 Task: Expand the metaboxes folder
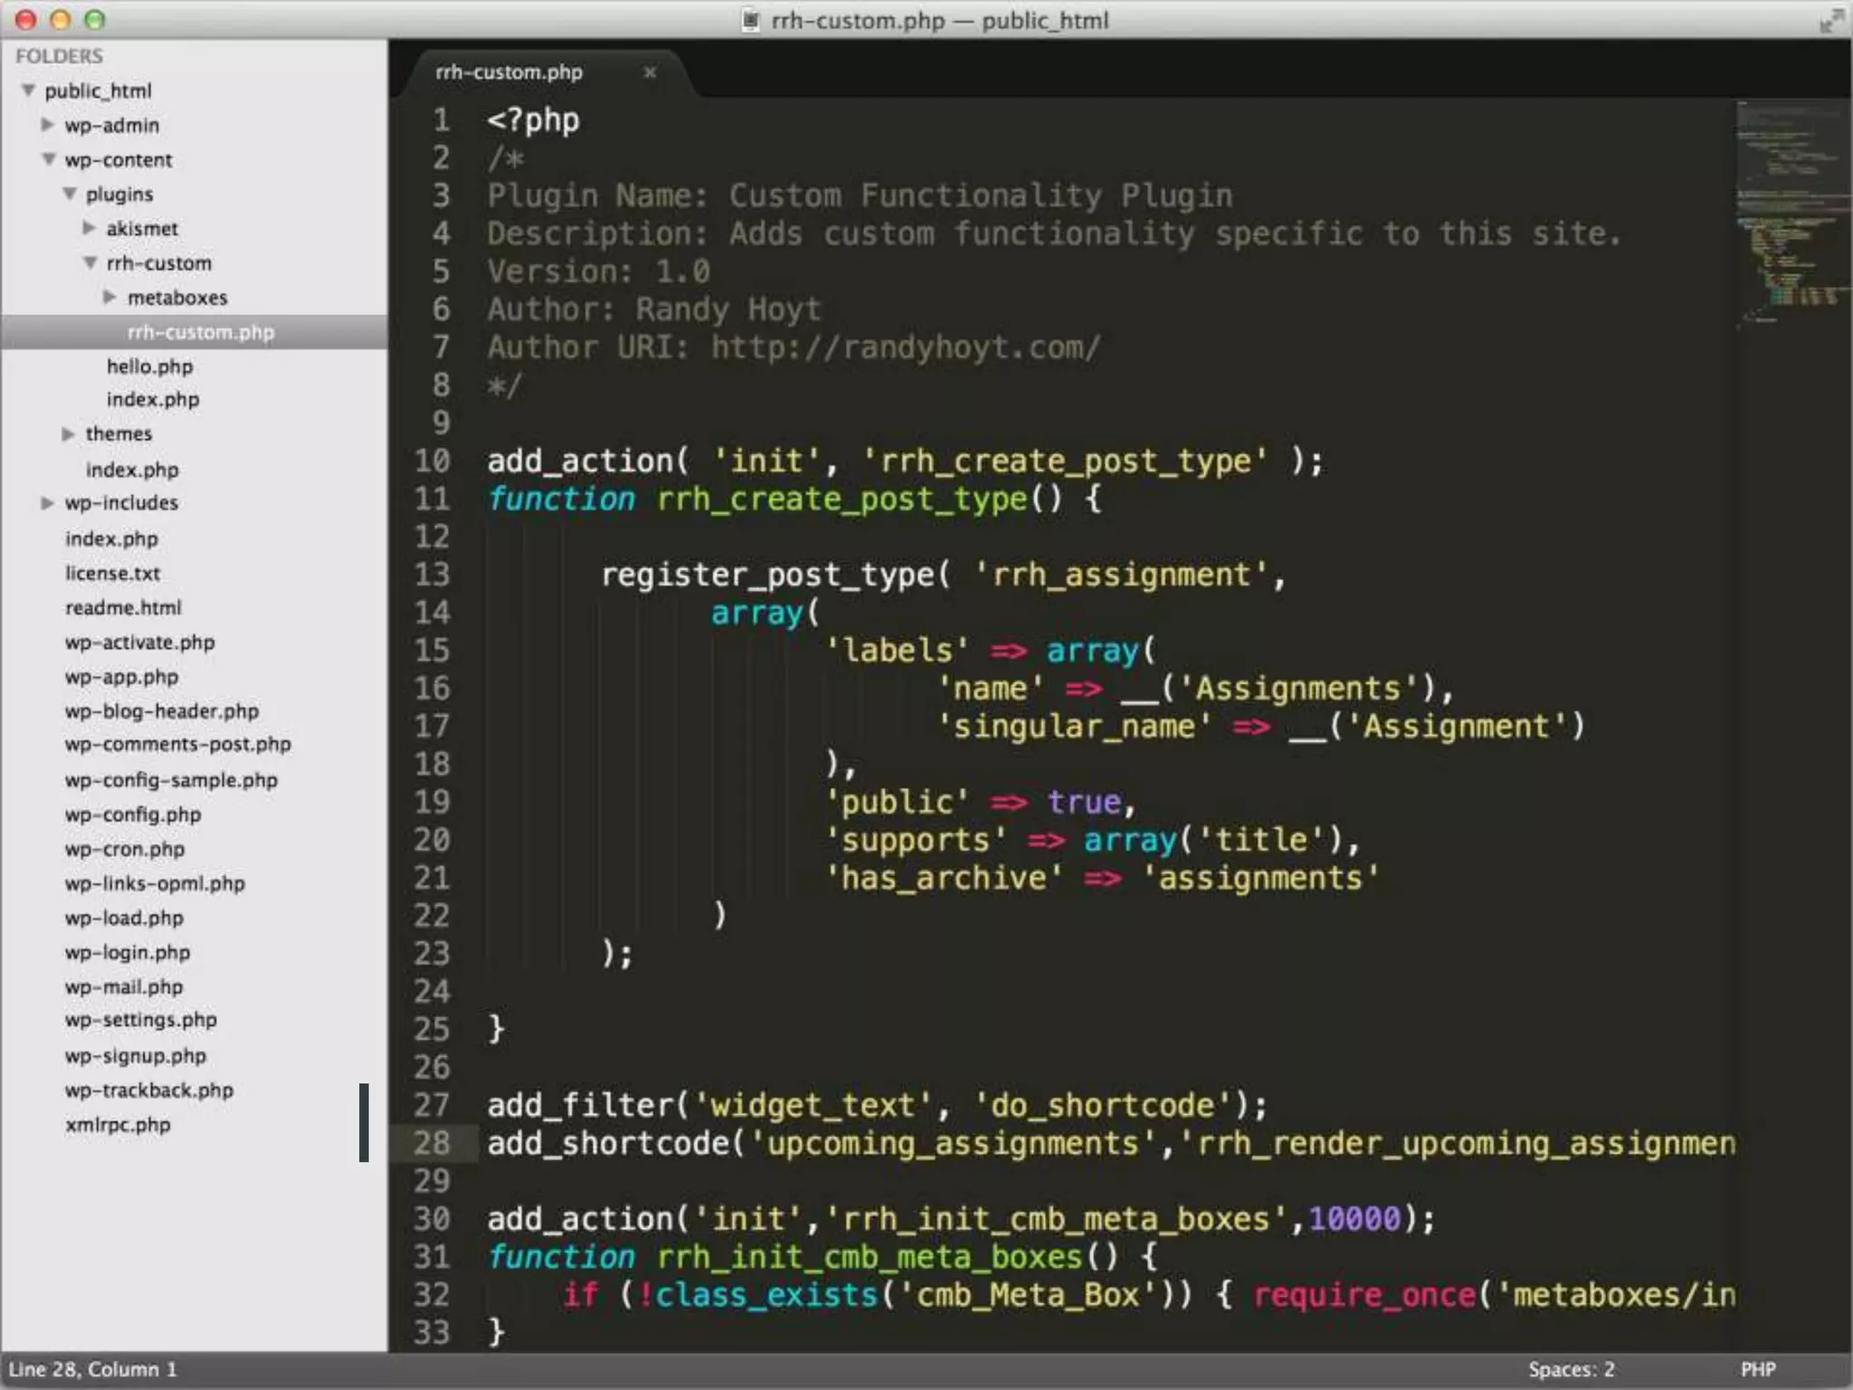[x=110, y=297]
